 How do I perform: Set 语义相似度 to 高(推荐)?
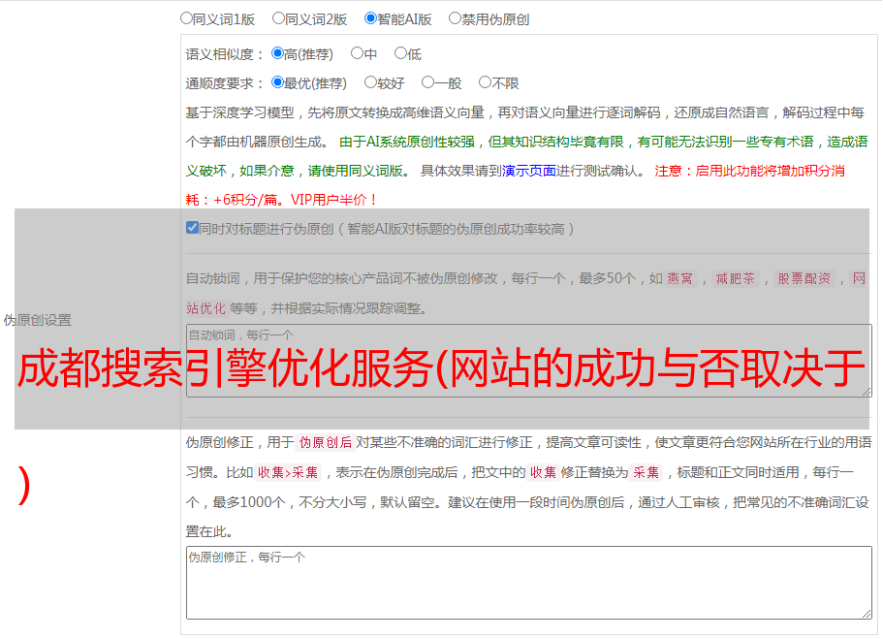click(277, 53)
